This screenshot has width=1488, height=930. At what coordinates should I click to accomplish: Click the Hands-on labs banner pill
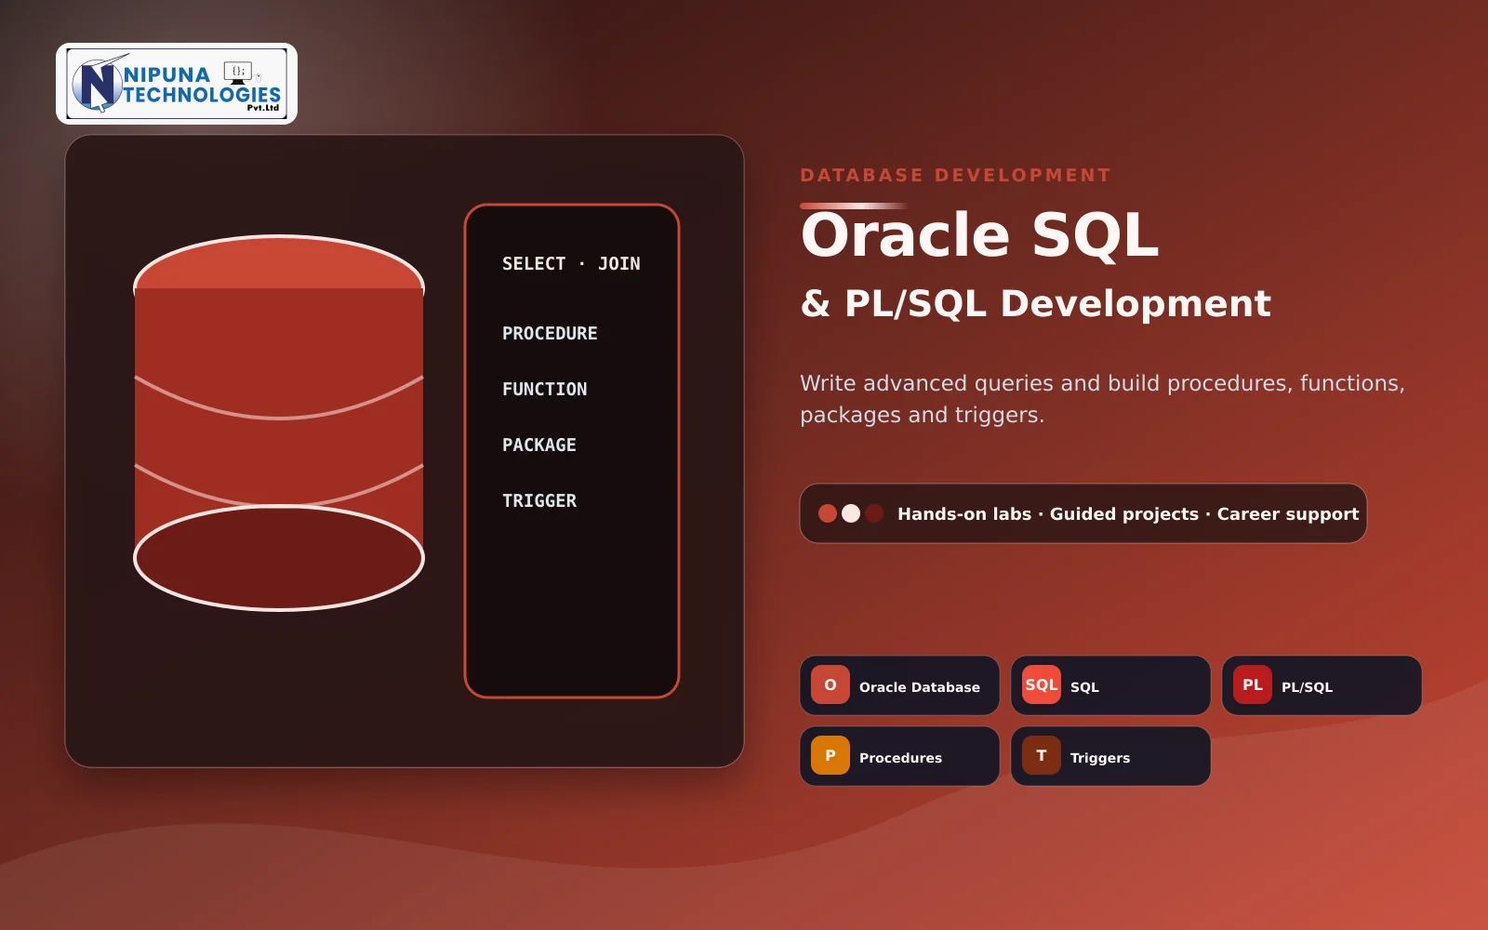coord(1083,513)
